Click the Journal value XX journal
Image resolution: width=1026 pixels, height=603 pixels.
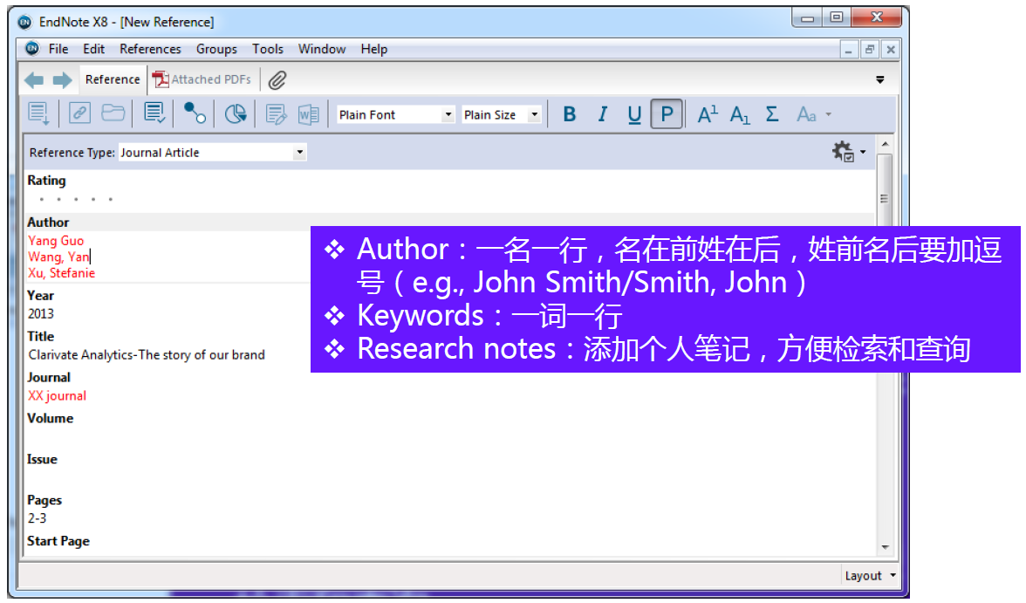(57, 395)
